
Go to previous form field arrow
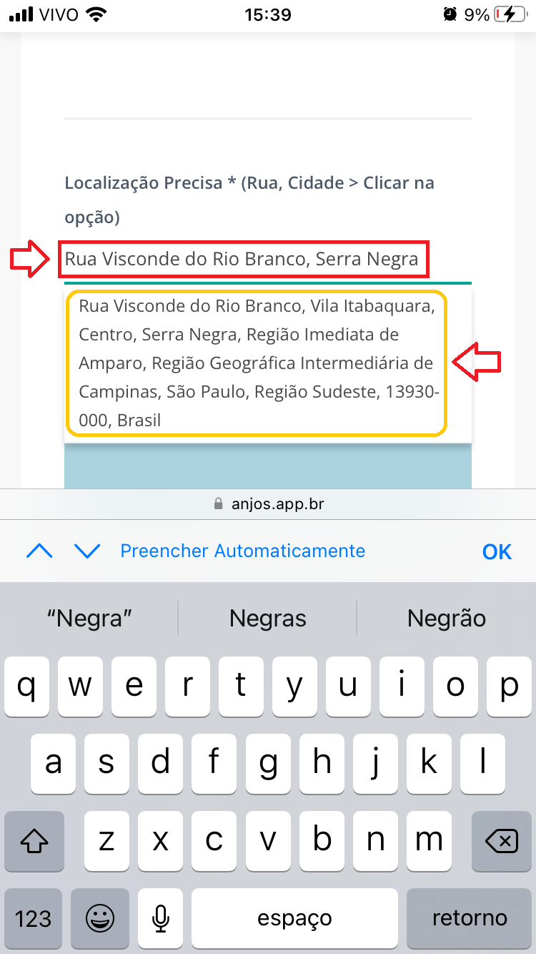pos(39,551)
